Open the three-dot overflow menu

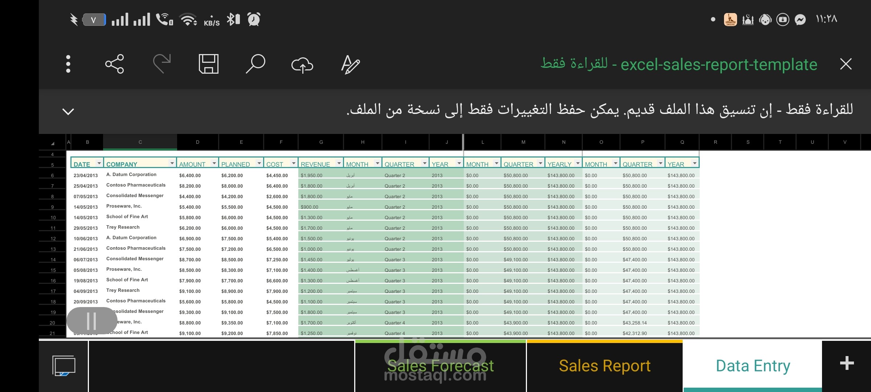(68, 64)
